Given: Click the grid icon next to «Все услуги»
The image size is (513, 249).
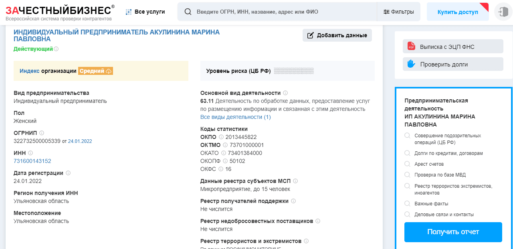Looking at the screenshot, I should [127, 12].
